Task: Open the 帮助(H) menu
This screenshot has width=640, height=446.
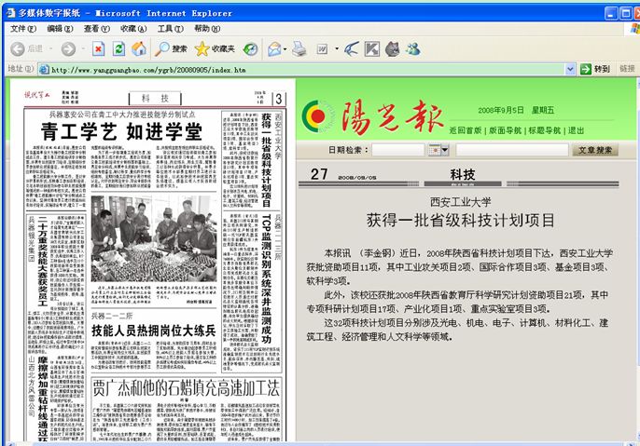Action: pyautogui.click(x=207, y=29)
